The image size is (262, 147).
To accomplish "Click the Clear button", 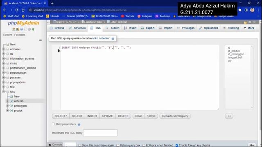I will click(x=138, y=116).
